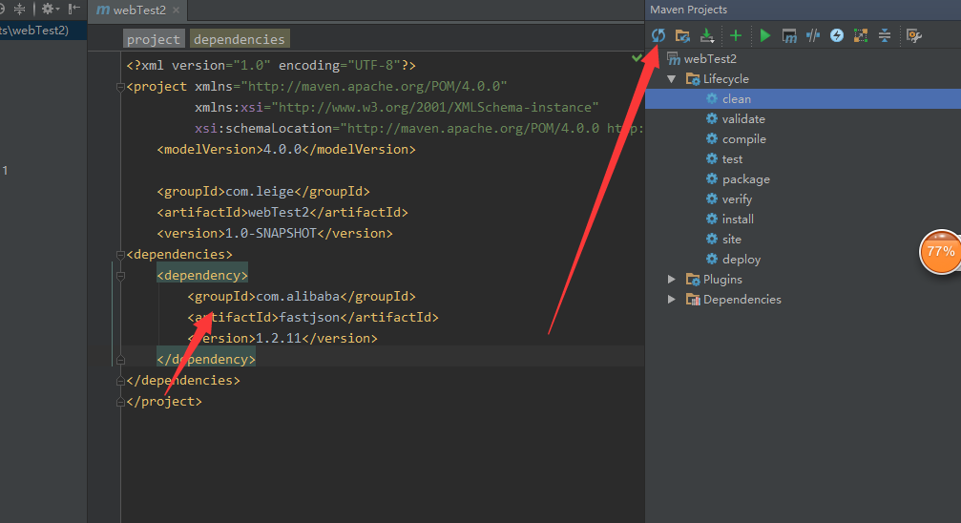Collapse the opening dependencies tag fold marker
Screen dimensions: 961x523
click(x=120, y=255)
